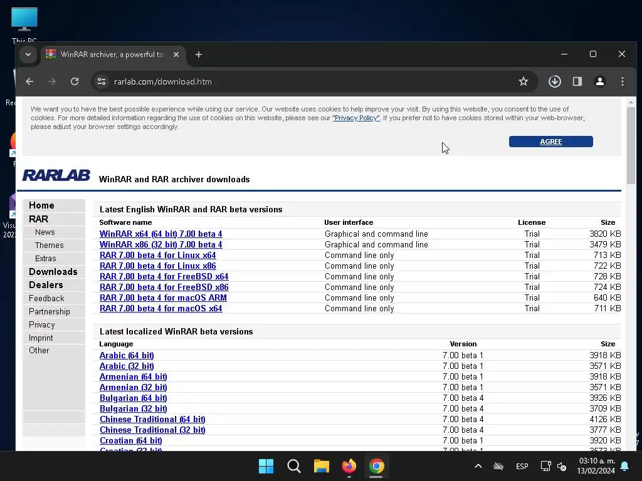Download Chinese Traditional (32 bit) WinRAR

tap(152, 430)
